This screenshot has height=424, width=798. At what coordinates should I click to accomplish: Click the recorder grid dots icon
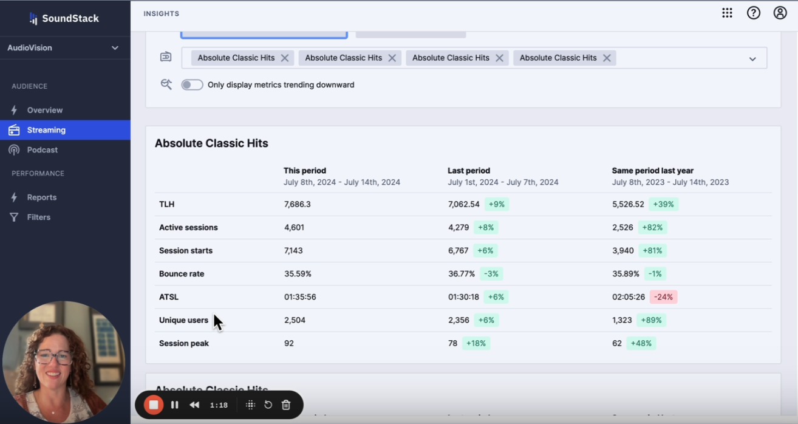[250, 405]
